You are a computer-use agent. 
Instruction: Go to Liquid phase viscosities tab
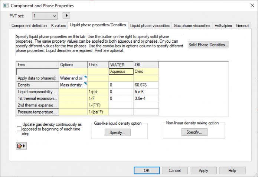[x=150, y=26]
